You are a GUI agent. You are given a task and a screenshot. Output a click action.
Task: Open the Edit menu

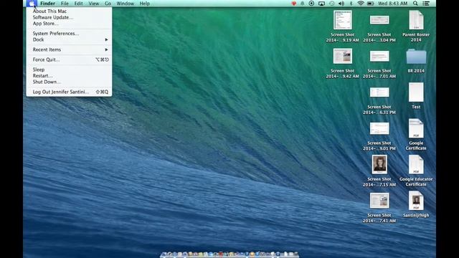click(x=78, y=4)
